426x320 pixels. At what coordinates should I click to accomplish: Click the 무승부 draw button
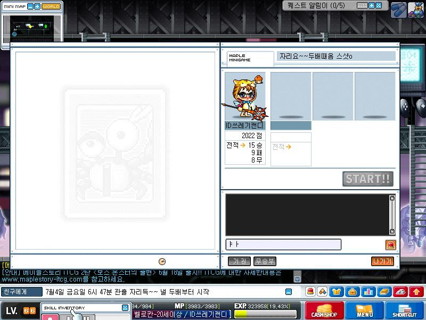pyautogui.click(x=265, y=261)
